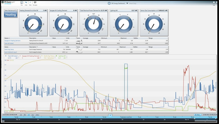Open the Total kW Instant table link
The image size is (219, 124).
tap(9, 43)
